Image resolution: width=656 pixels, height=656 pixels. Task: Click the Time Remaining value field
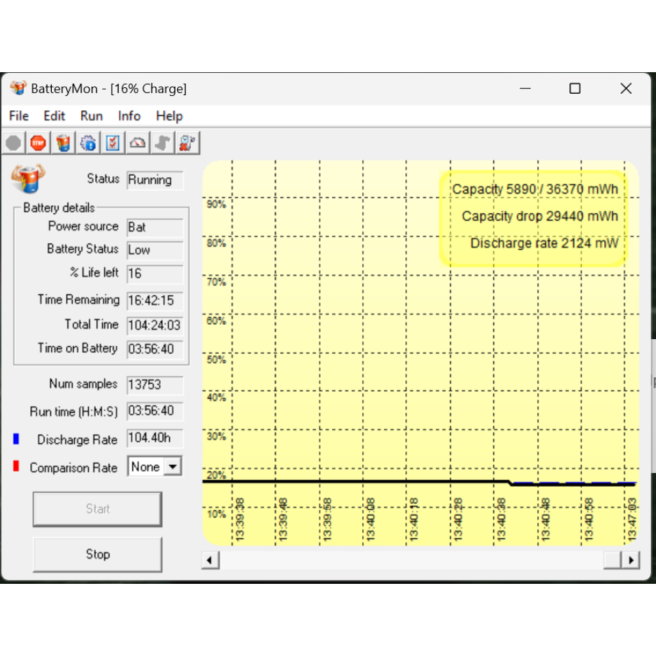[x=155, y=300]
